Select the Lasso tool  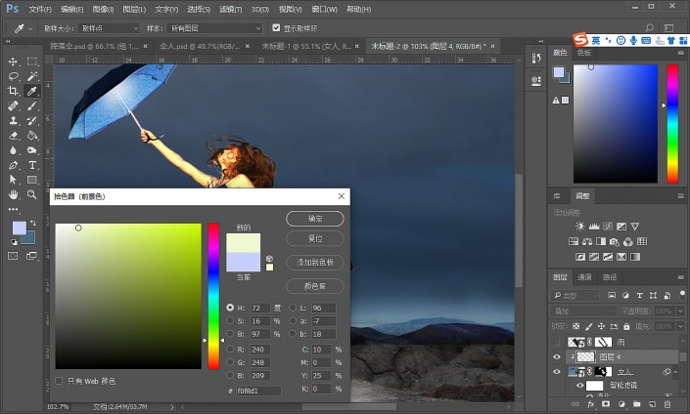[14, 76]
